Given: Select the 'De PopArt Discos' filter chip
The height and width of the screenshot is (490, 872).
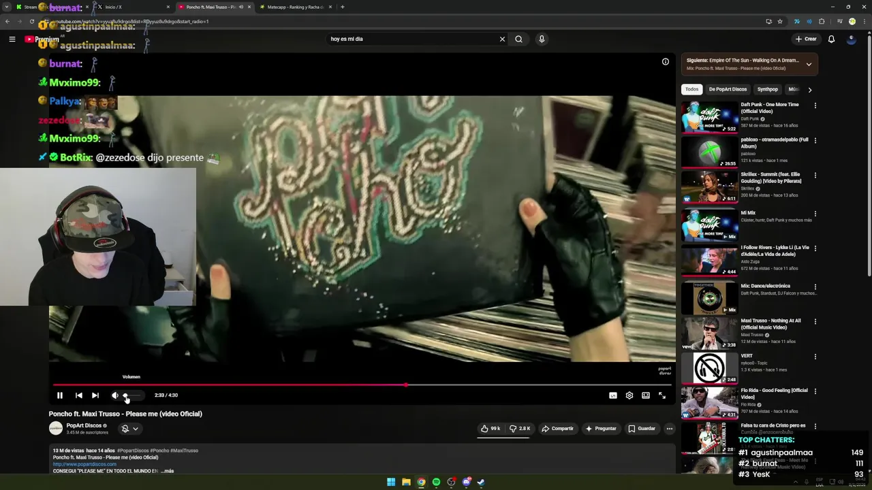Looking at the screenshot, I should coord(728,89).
